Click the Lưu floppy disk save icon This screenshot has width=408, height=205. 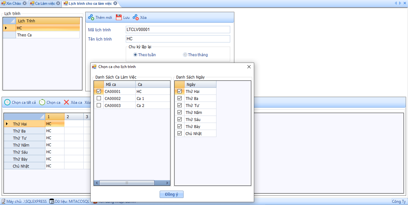pyautogui.click(x=119, y=17)
